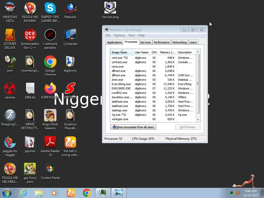The height and width of the screenshot is (198, 264).
Task: Select the PEGGLE ME MOMMY desktop shortcut
Action: tap(30, 12)
